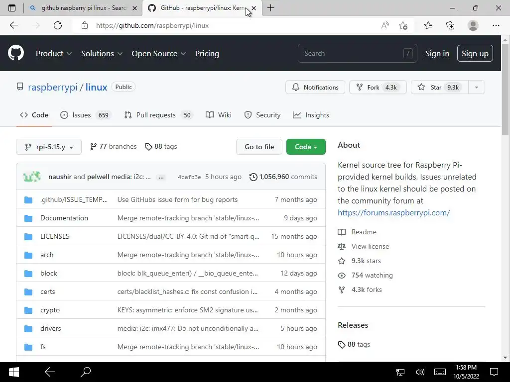Switch to the search results browser tab

pos(83,8)
